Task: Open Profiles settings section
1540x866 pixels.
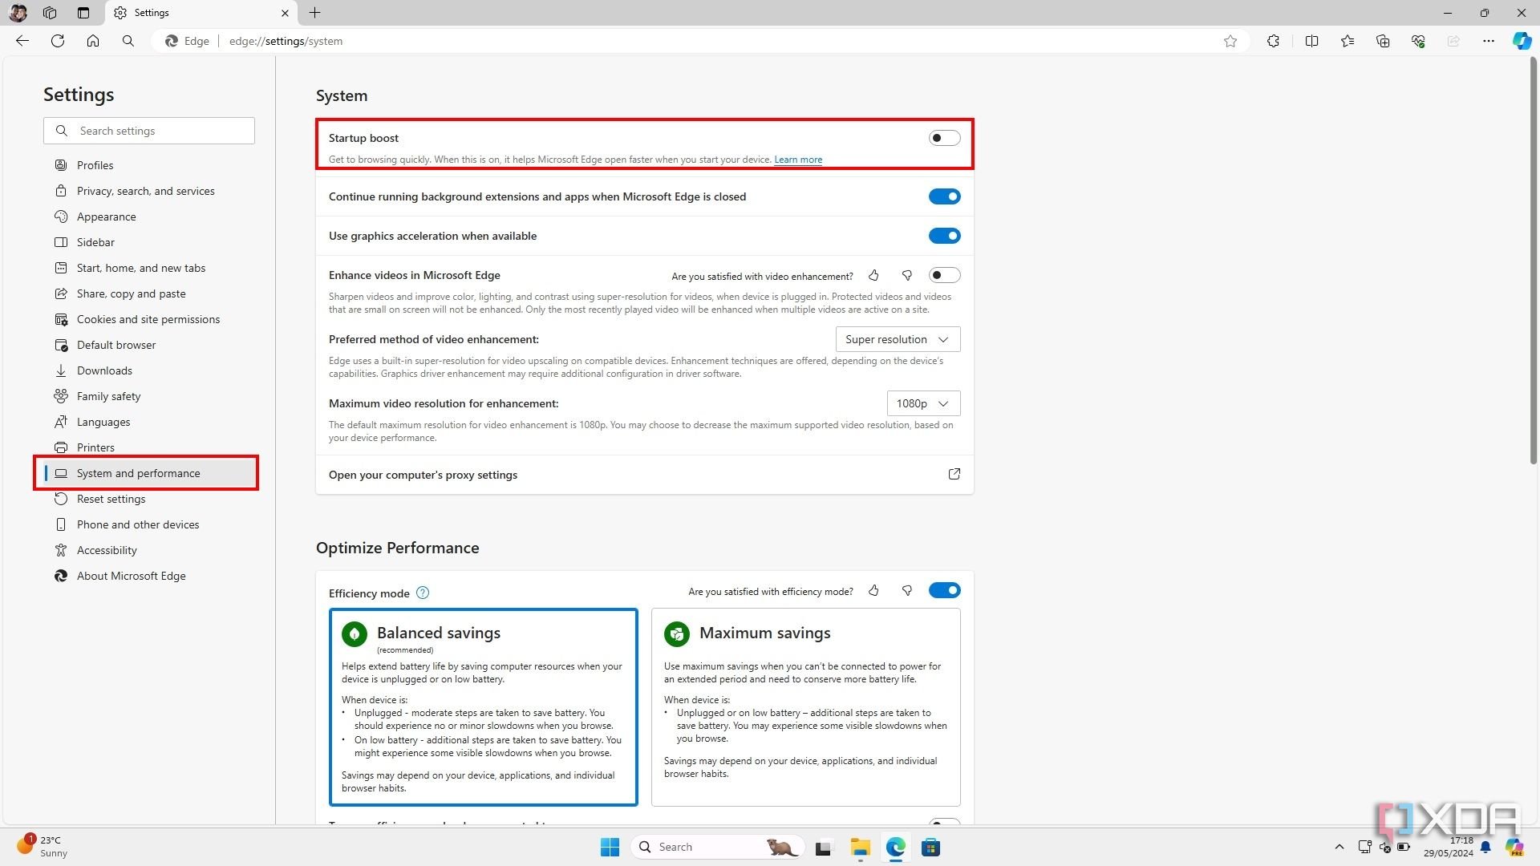Action: (148, 165)
